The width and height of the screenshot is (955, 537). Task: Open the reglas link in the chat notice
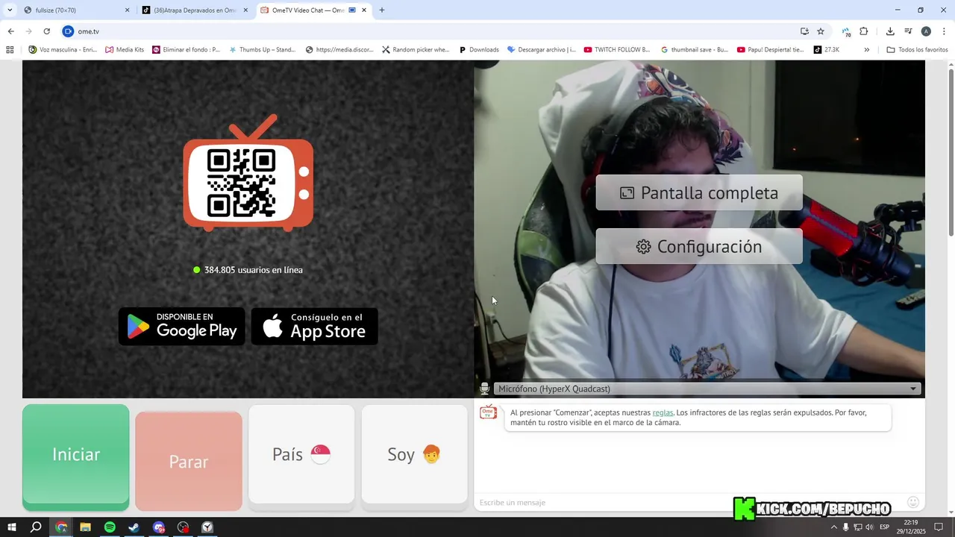tap(663, 412)
